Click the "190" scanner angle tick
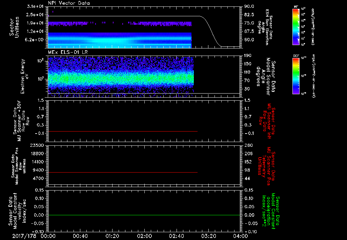347x240 pixels. tap(248, 56)
